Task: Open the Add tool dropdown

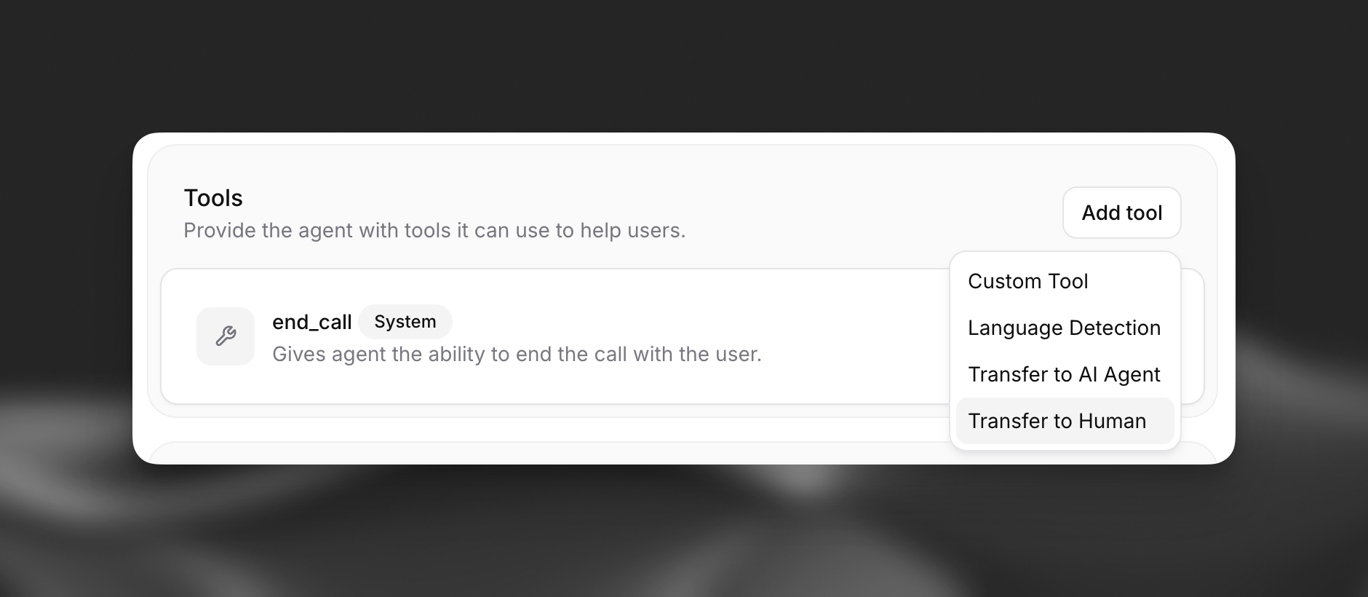Action: coord(1121,213)
